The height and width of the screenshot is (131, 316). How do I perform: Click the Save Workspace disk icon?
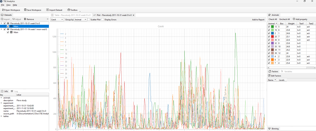pyautogui.click(x=25, y=10)
